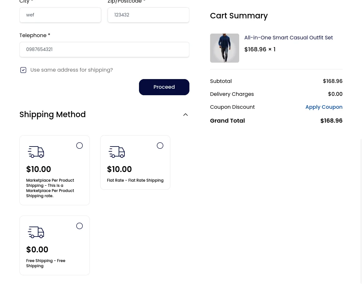Select the Marketplace Per Product Shipping radio button

[x=80, y=145]
